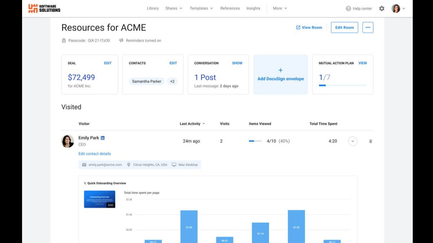433x243 pixels.
Task: Click the reminders megaphone icon
Action: point(122,40)
